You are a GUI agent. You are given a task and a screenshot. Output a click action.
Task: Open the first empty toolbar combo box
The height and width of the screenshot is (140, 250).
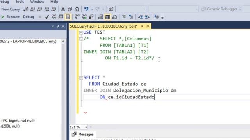click(132, 9)
